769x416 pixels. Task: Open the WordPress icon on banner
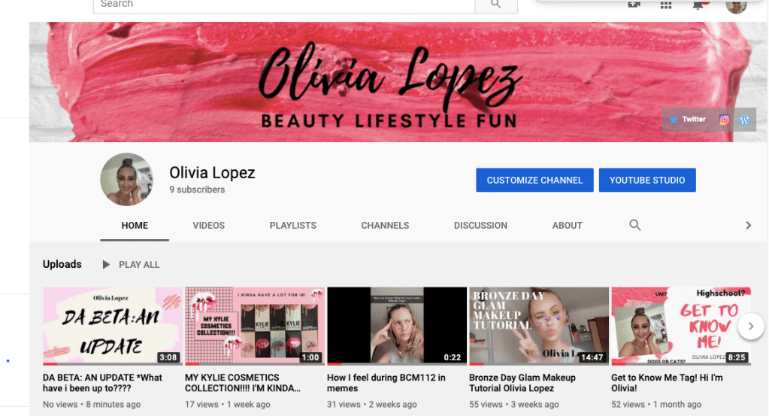(x=744, y=120)
